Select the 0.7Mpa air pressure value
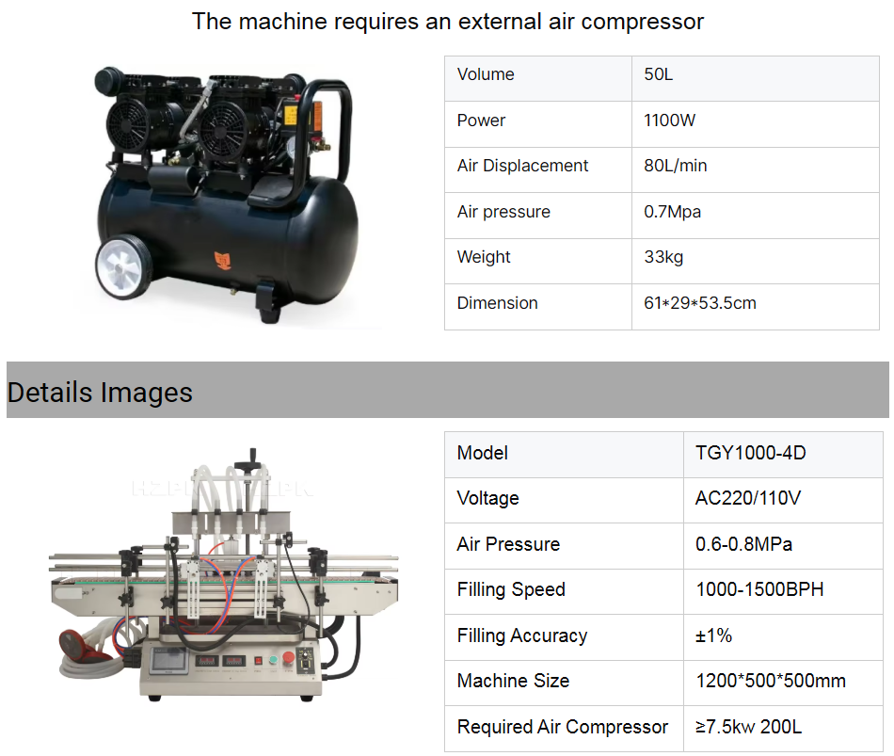Viewport: 894px width, 756px height. click(x=672, y=212)
